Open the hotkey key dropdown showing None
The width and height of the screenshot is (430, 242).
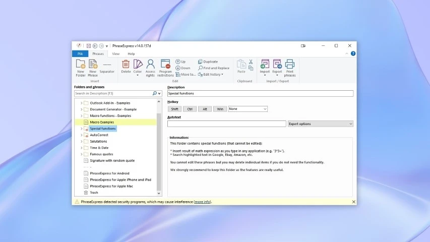pos(248,109)
